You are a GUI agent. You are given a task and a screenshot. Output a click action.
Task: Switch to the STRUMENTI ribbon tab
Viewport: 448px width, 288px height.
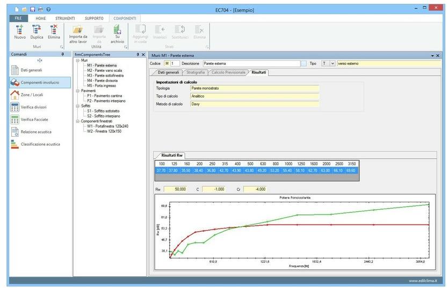[x=65, y=18]
